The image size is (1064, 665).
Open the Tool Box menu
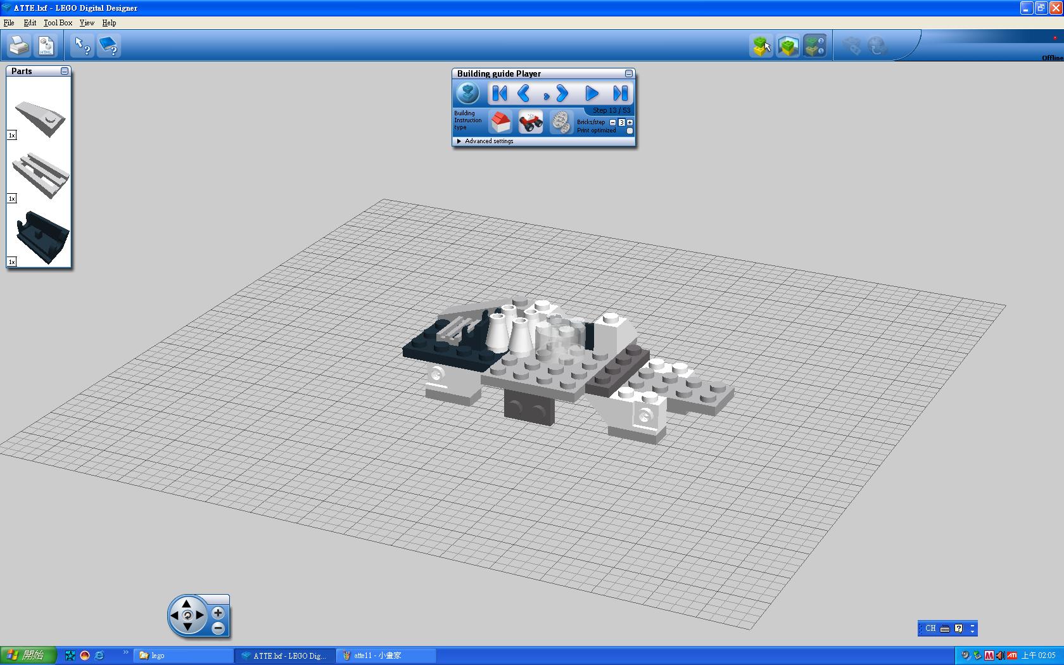pyautogui.click(x=58, y=23)
